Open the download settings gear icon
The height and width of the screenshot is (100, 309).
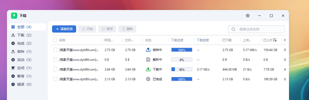pos(247,16)
